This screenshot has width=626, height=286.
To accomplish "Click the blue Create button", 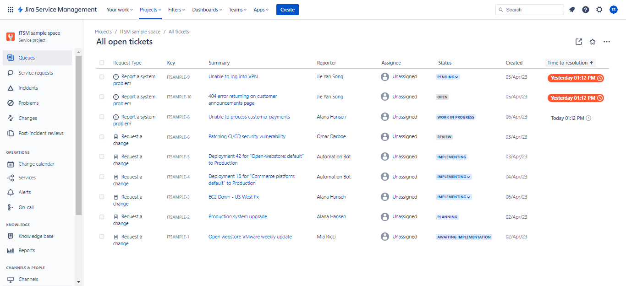I will [x=287, y=10].
